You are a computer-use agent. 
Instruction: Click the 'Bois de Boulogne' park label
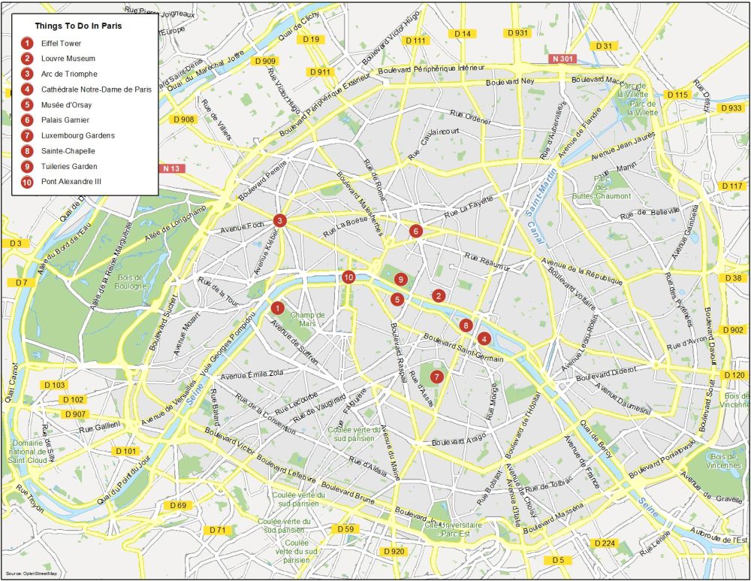[130, 282]
